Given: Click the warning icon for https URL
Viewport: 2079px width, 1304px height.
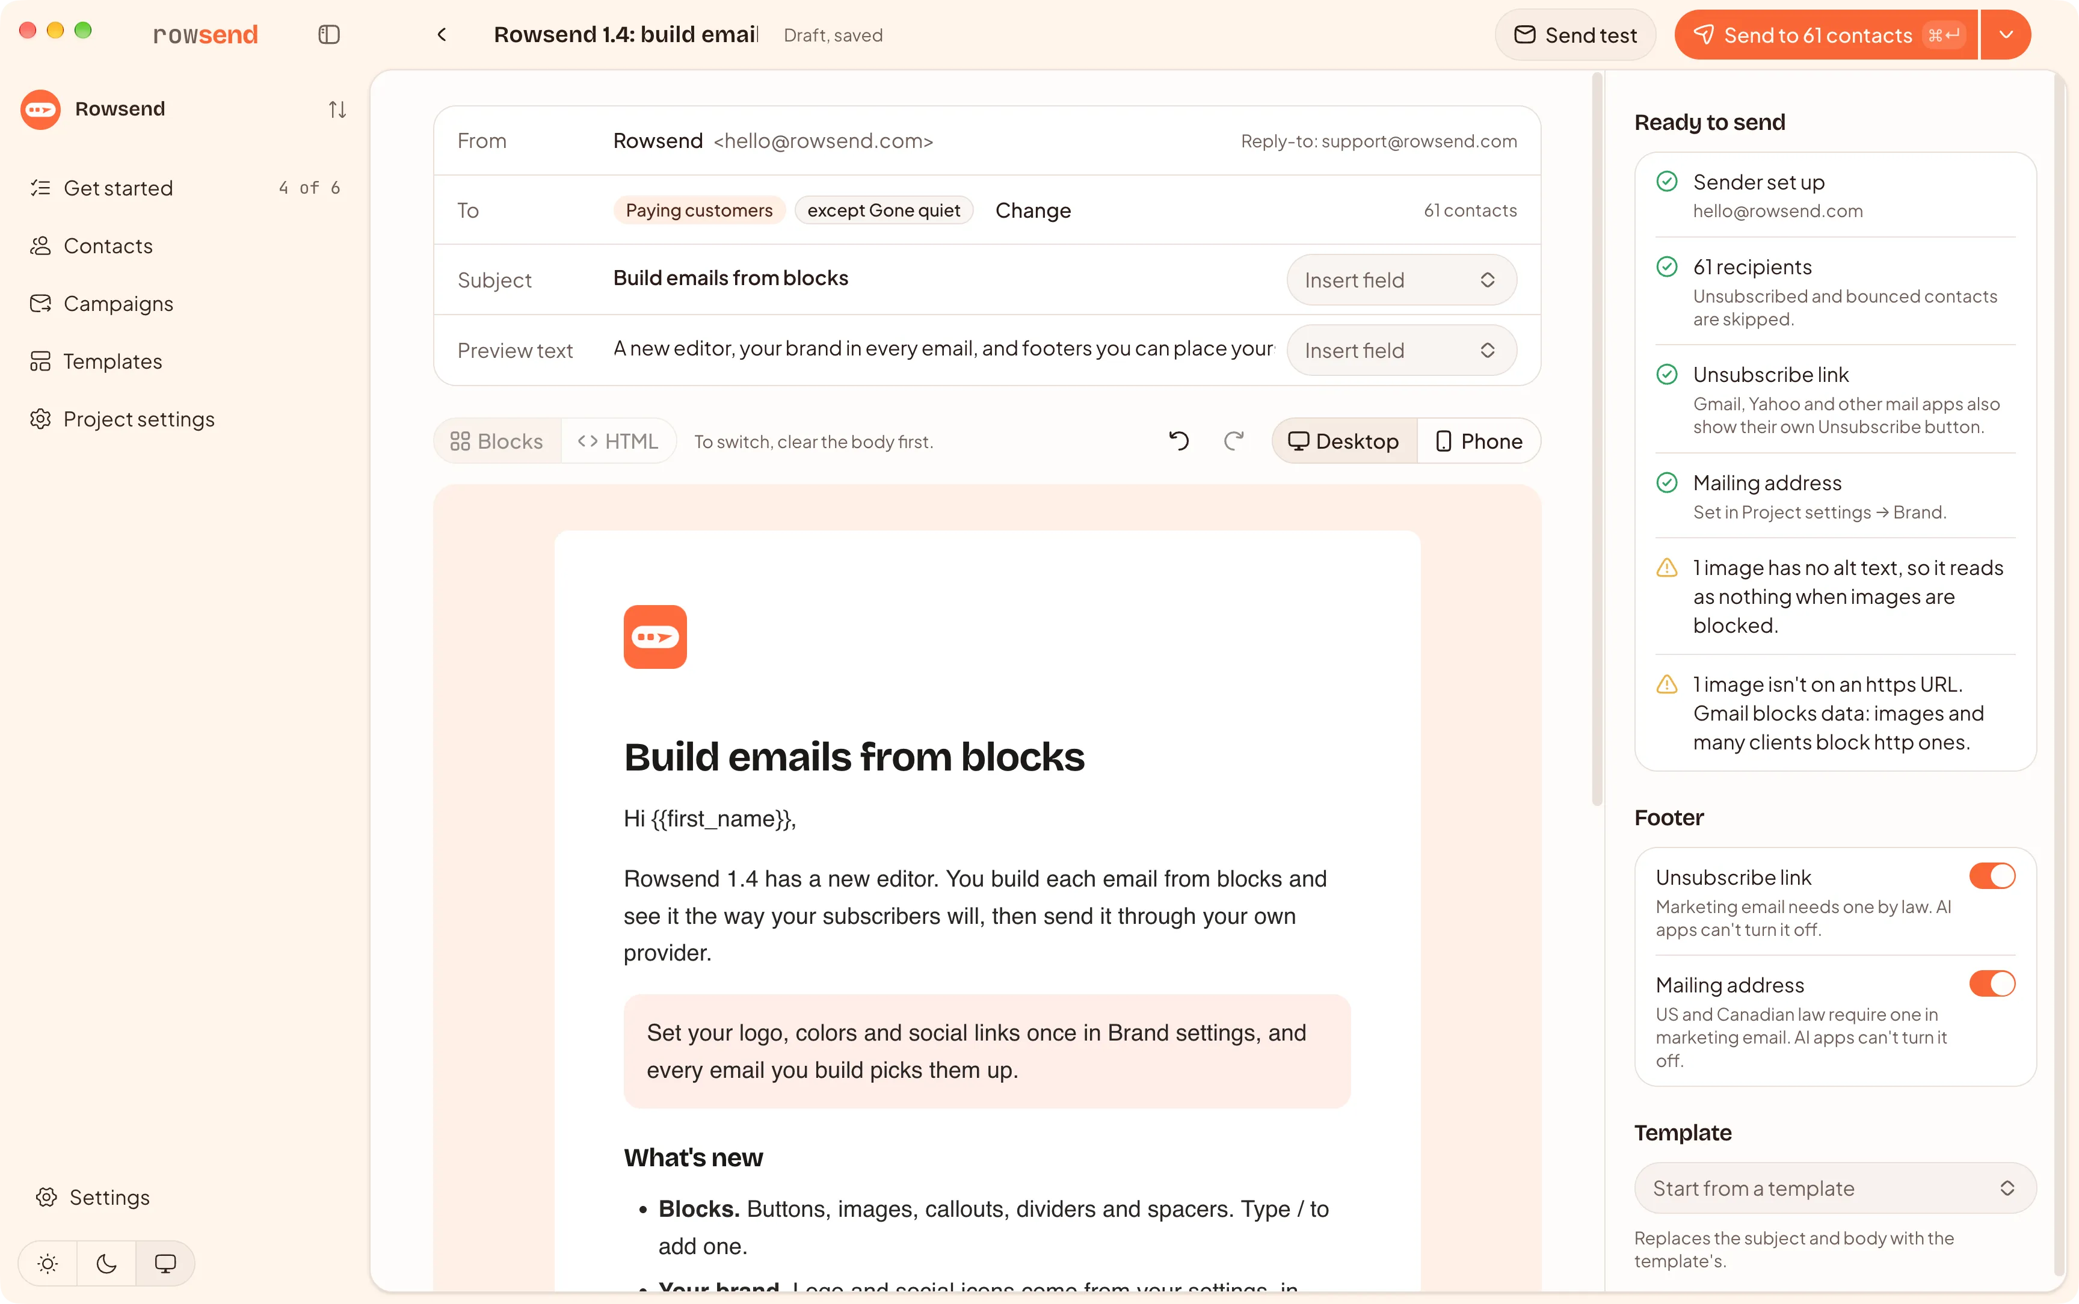Looking at the screenshot, I should 1667,684.
